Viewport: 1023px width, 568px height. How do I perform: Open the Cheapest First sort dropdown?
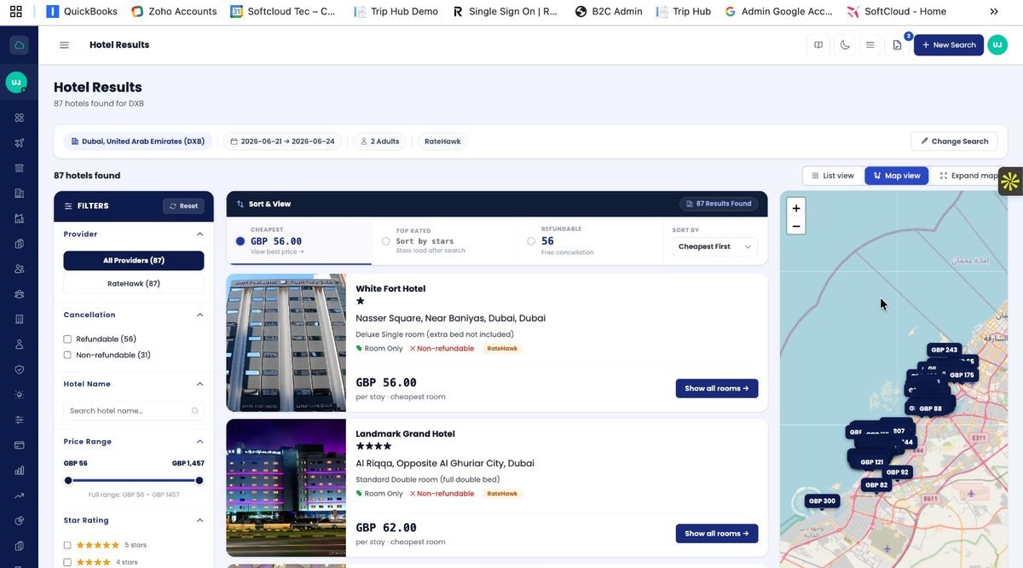click(714, 246)
